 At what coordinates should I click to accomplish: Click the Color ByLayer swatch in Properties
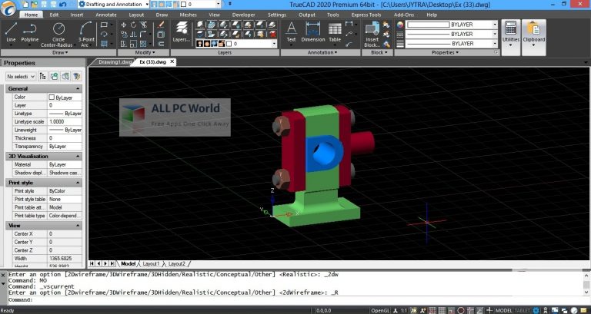coord(52,98)
